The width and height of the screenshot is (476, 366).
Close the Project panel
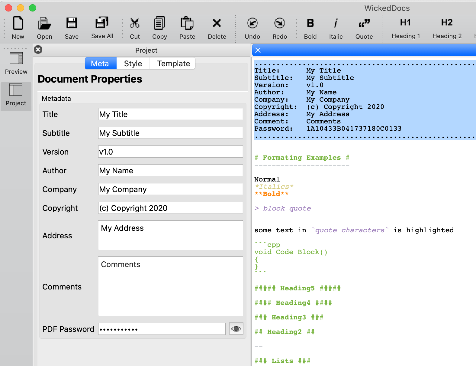click(38, 50)
